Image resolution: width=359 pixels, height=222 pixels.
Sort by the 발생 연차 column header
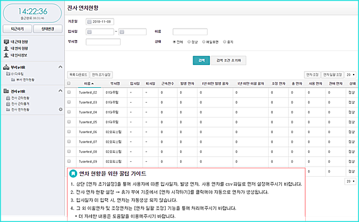[187, 84]
